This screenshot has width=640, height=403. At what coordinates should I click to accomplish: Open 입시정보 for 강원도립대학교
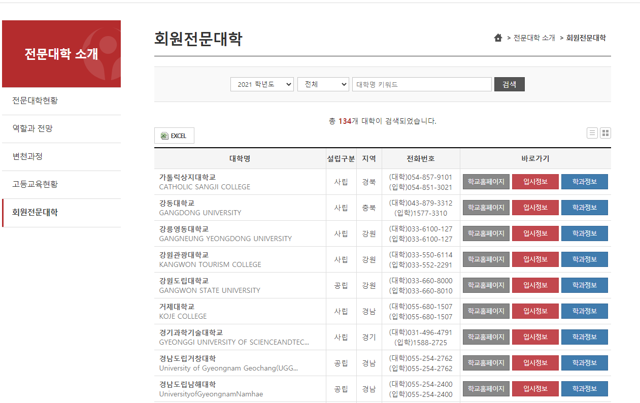tap(535, 285)
